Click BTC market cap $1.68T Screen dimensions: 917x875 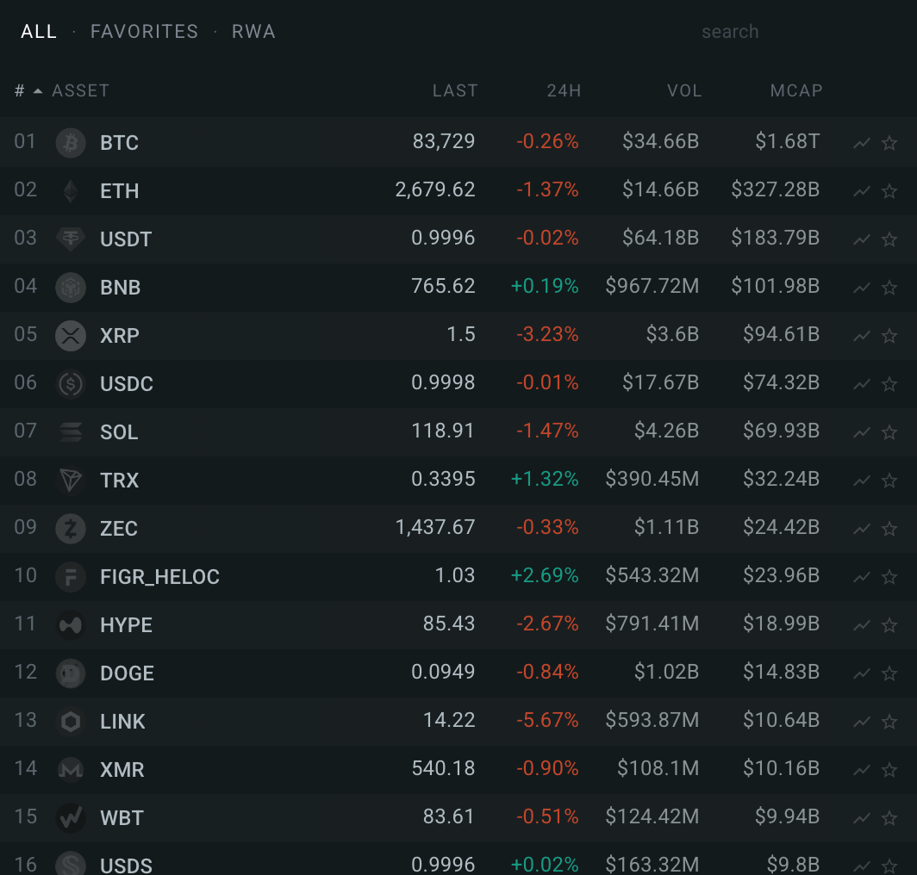787,141
